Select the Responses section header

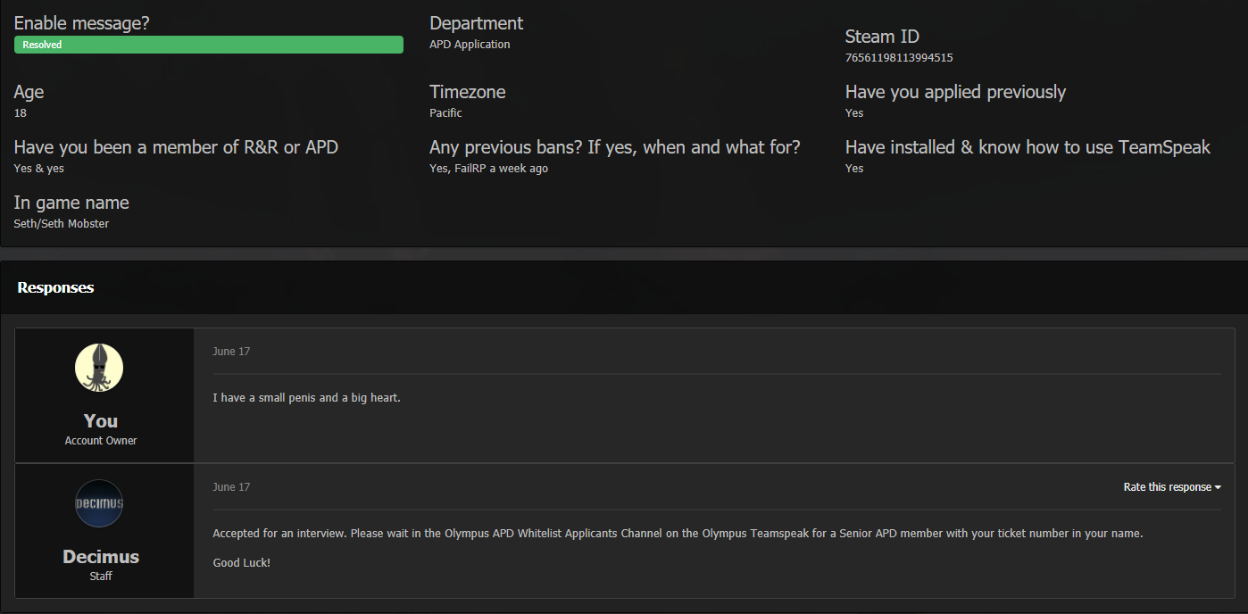(55, 287)
